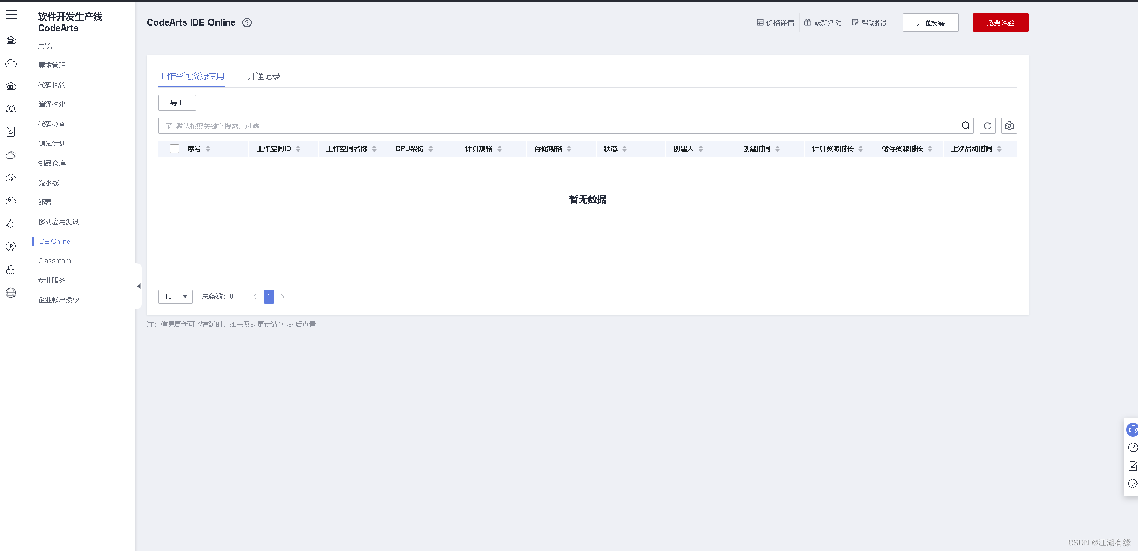
Task: Open 价格详情 link
Action: coord(776,22)
